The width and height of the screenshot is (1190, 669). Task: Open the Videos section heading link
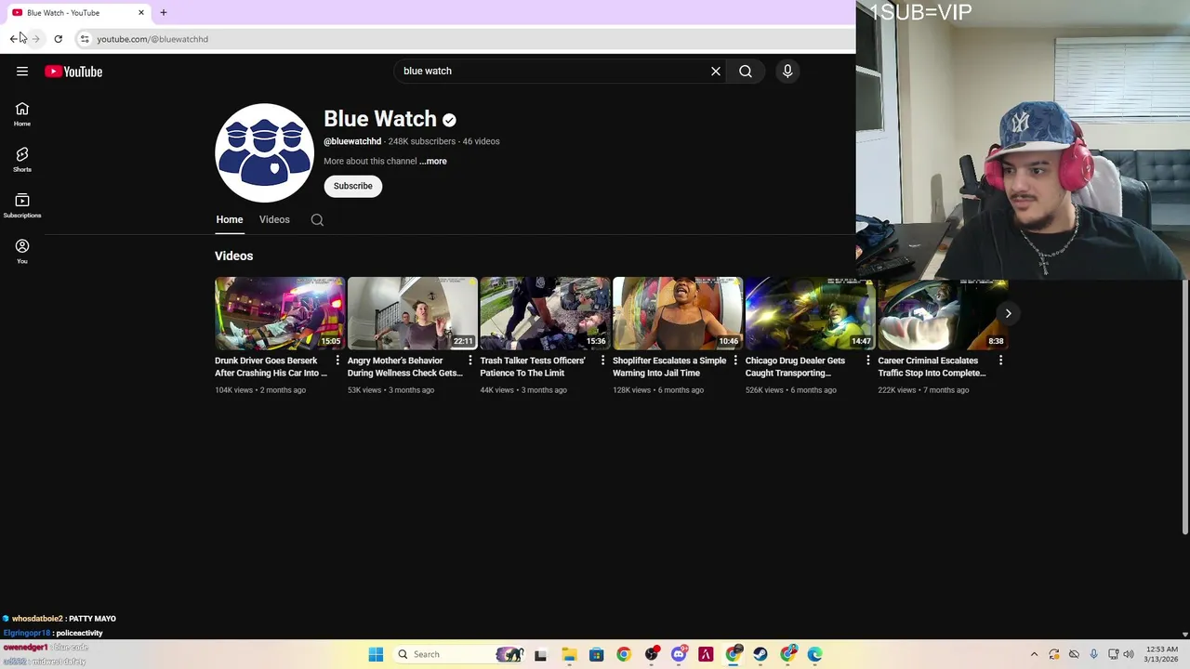[x=234, y=256]
